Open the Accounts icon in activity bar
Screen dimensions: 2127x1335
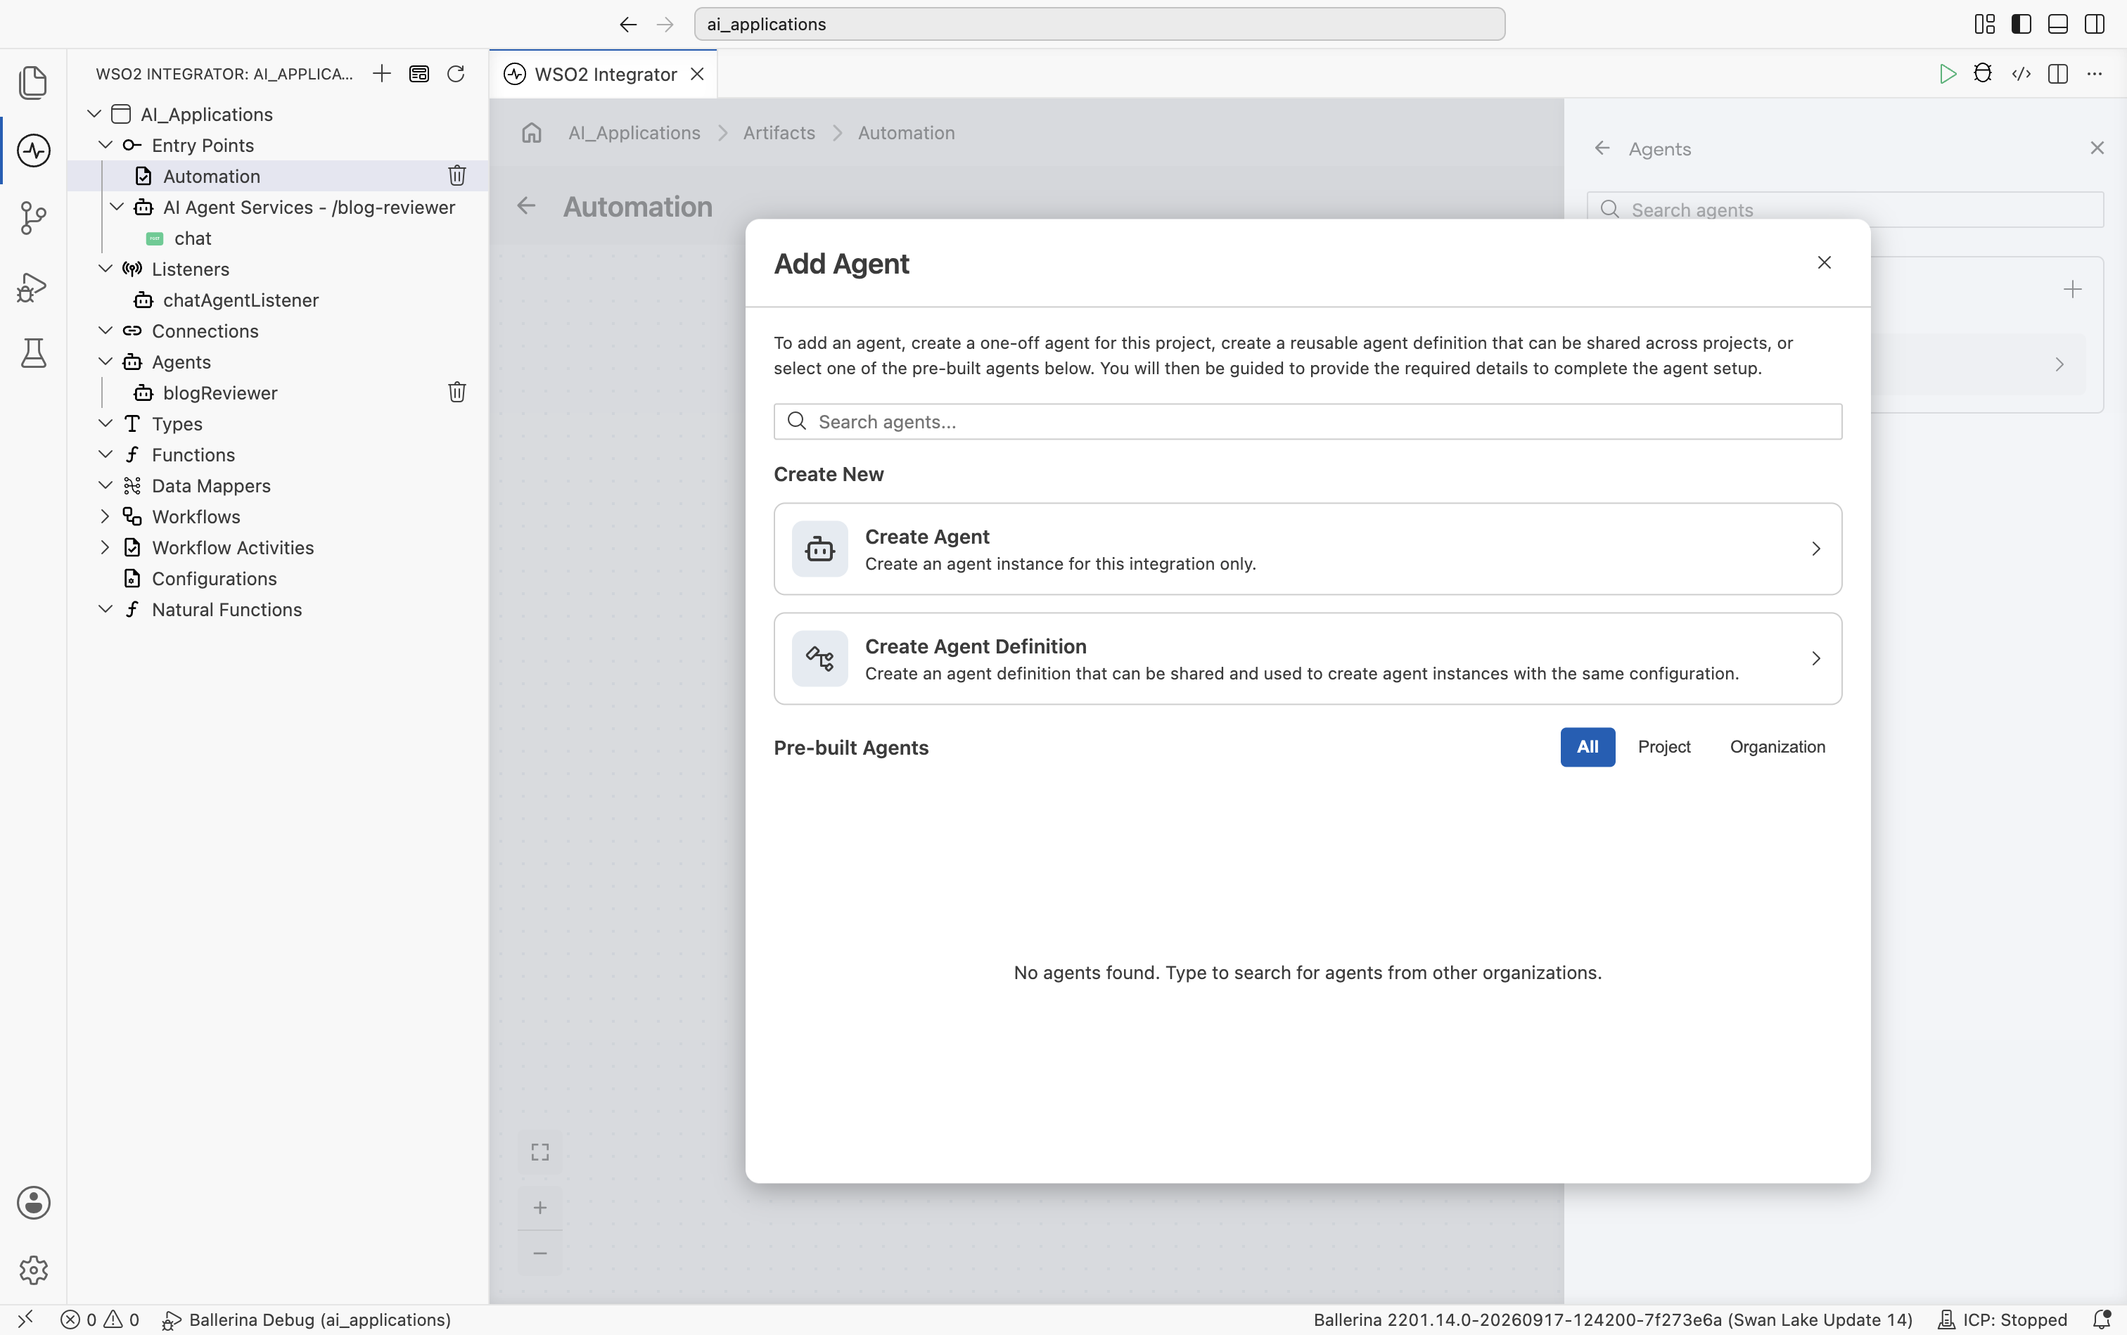pyautogui.click(x=34, y=1203)
